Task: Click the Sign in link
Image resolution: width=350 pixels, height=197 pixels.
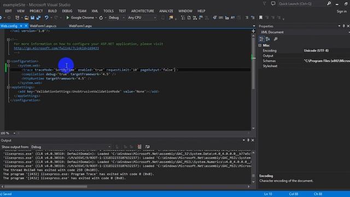Action: [x=342, y=11]
